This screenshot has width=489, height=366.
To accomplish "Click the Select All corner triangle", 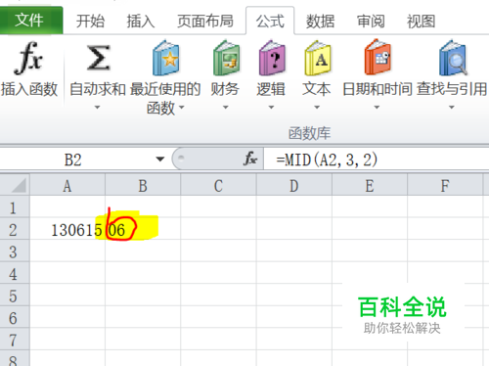I will click(19, 185).
